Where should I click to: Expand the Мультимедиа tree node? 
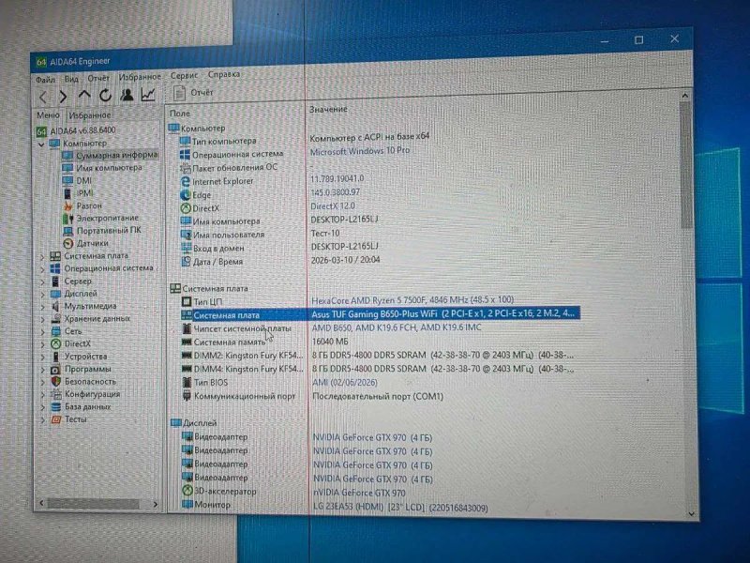[x=42, y=307]
